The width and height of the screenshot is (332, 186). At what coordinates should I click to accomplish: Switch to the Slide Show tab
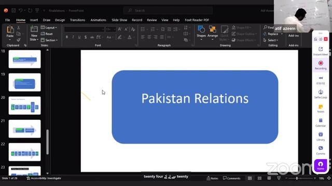point(119,20)
